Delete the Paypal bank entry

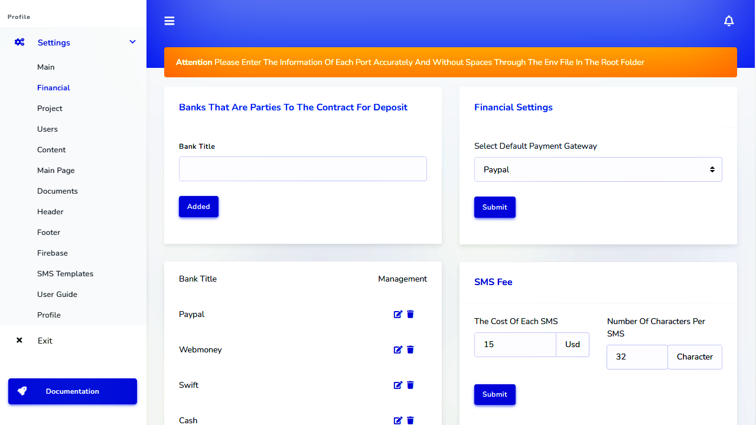pos(410,314)
